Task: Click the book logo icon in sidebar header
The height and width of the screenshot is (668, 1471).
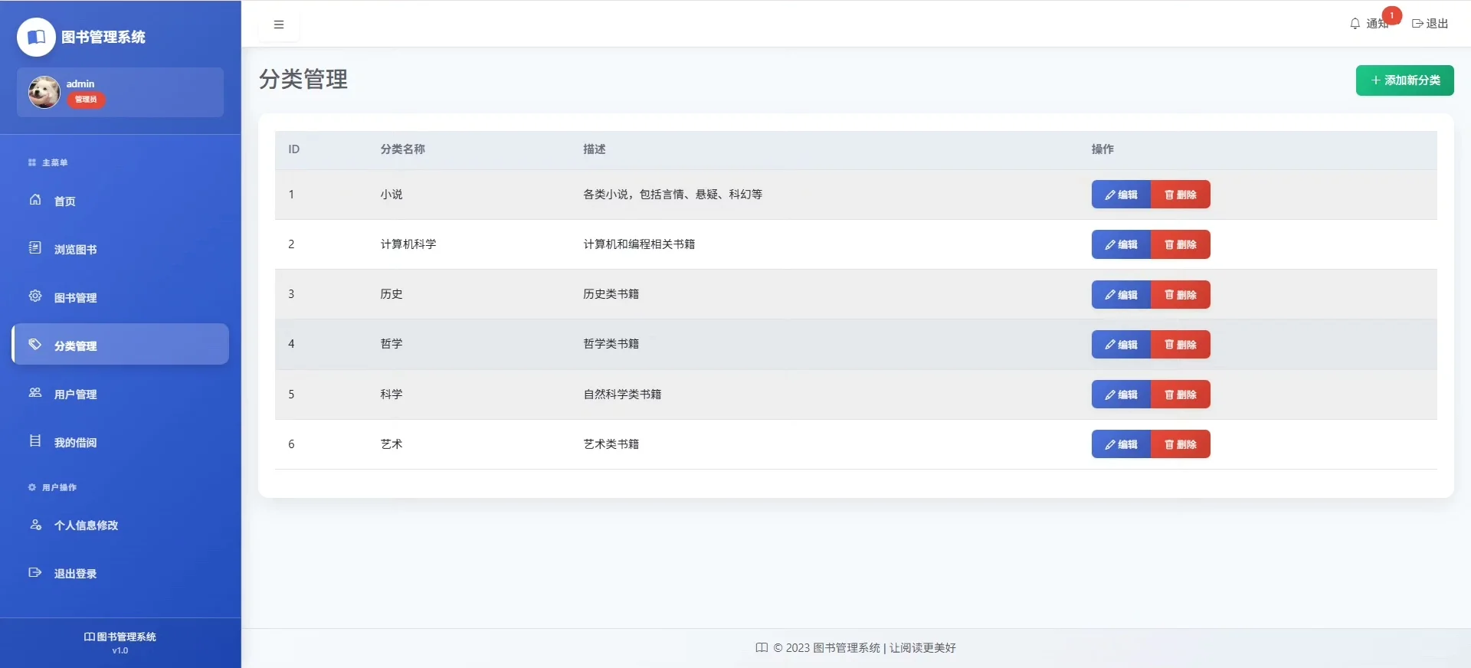Action: point(36,37)
